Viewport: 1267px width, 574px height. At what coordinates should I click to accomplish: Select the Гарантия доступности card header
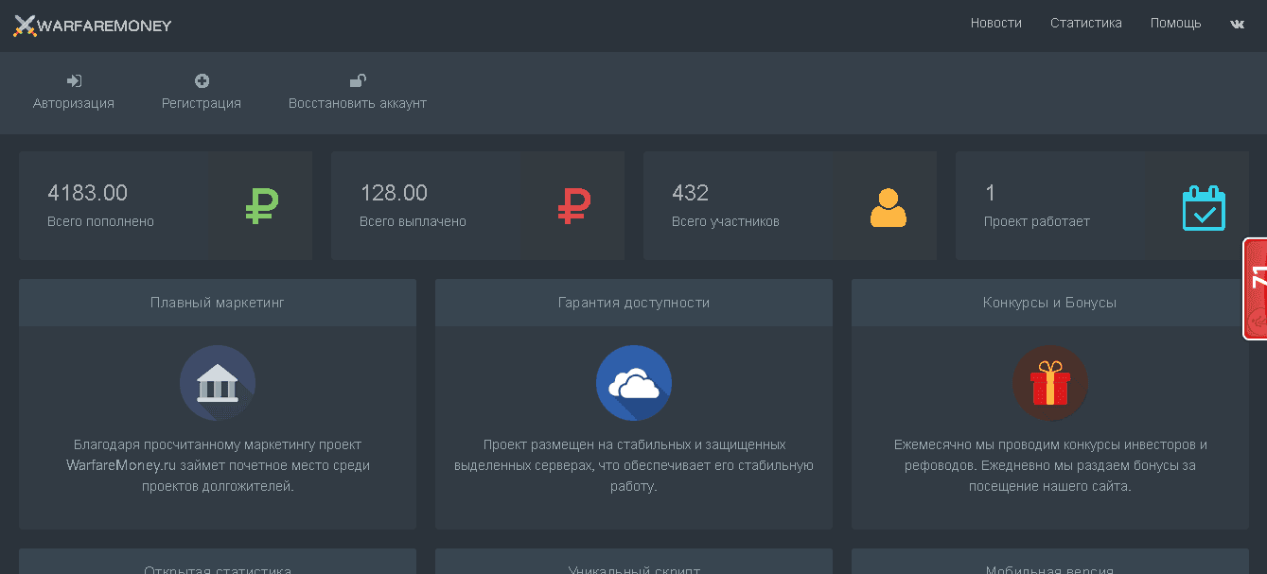coord(633,303)
